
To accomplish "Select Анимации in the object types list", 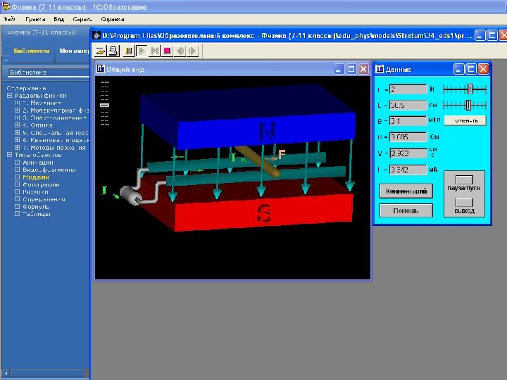I will [x=38, y=163].
